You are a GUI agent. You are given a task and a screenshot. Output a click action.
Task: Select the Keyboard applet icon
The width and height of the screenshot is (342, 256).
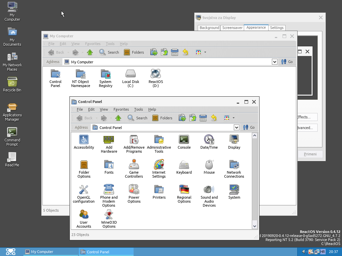pos(184,167)
